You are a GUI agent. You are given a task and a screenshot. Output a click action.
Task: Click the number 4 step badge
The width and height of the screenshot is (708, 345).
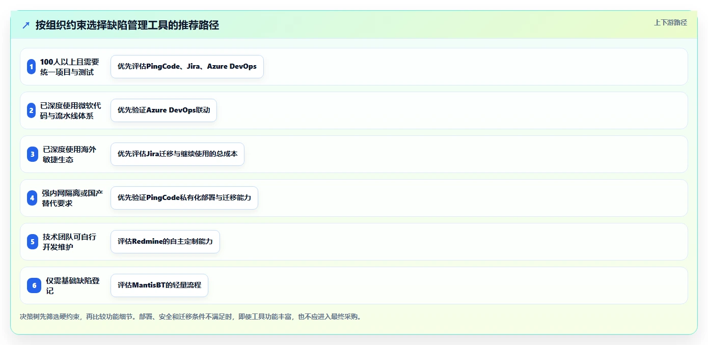click(x=32, y=198)
